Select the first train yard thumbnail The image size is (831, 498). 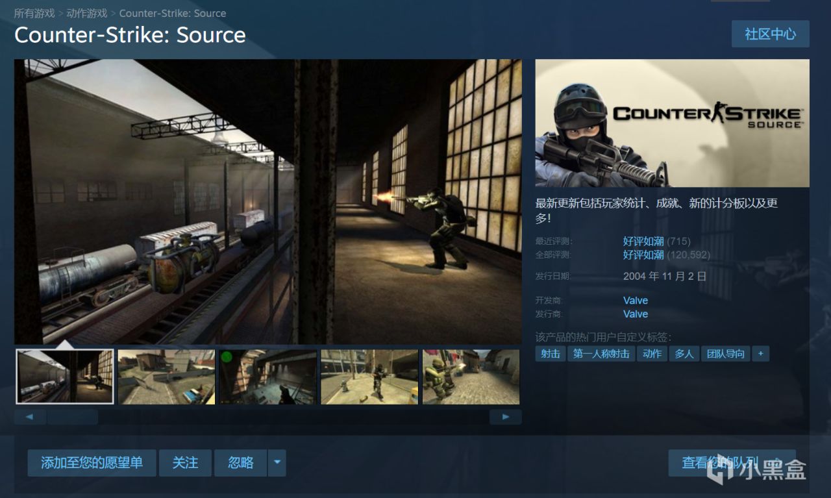tap(65, 377)
